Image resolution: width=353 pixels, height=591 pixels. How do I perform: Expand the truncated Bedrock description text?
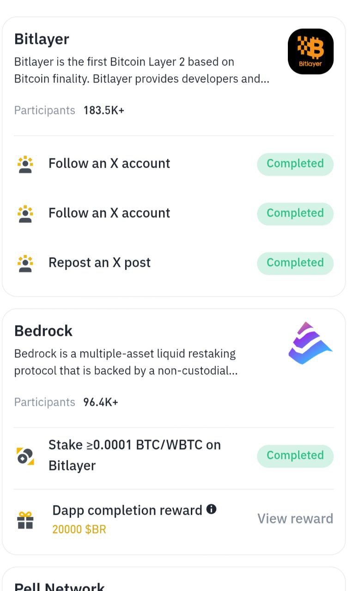(126, 362)
